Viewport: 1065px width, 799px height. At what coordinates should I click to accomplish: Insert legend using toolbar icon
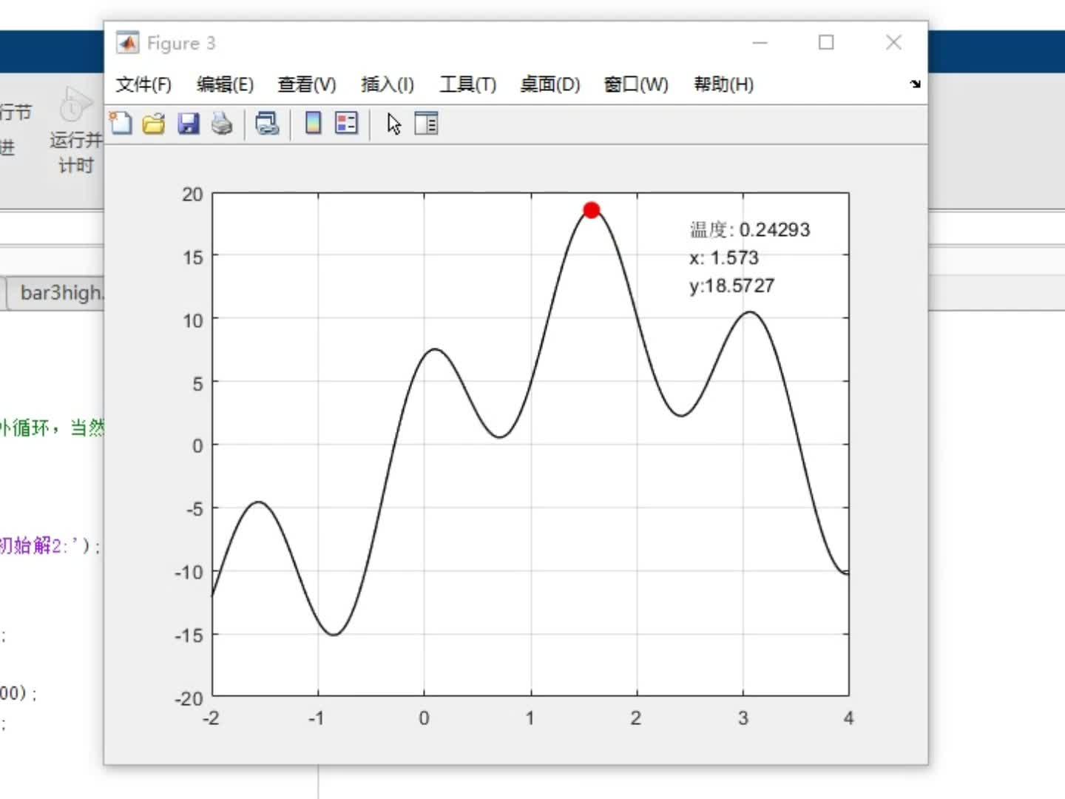tap(346, 124)
